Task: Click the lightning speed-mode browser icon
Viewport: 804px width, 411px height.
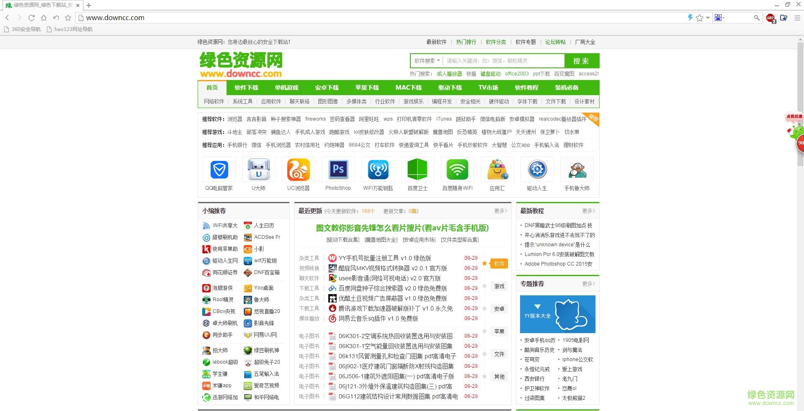Action: coord(690,18)
